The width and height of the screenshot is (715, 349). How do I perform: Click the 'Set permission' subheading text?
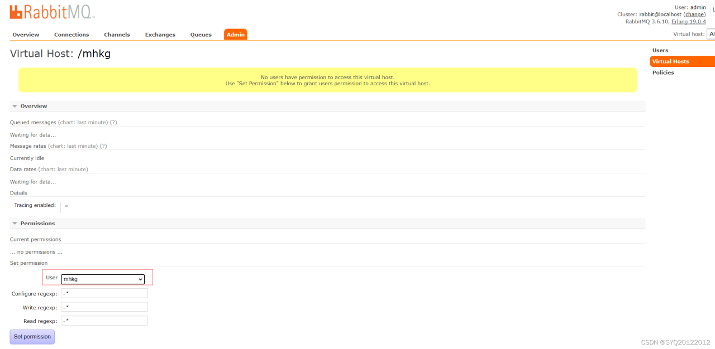point(29,263)
